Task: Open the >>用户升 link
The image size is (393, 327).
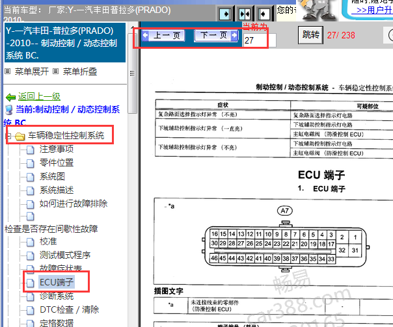Action: point(373,10)
